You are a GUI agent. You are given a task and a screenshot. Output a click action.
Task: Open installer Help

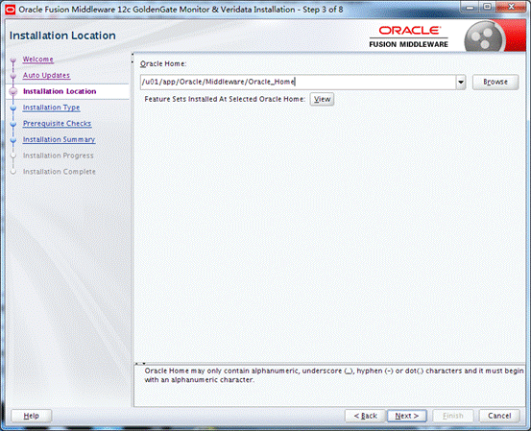[31, 416]
